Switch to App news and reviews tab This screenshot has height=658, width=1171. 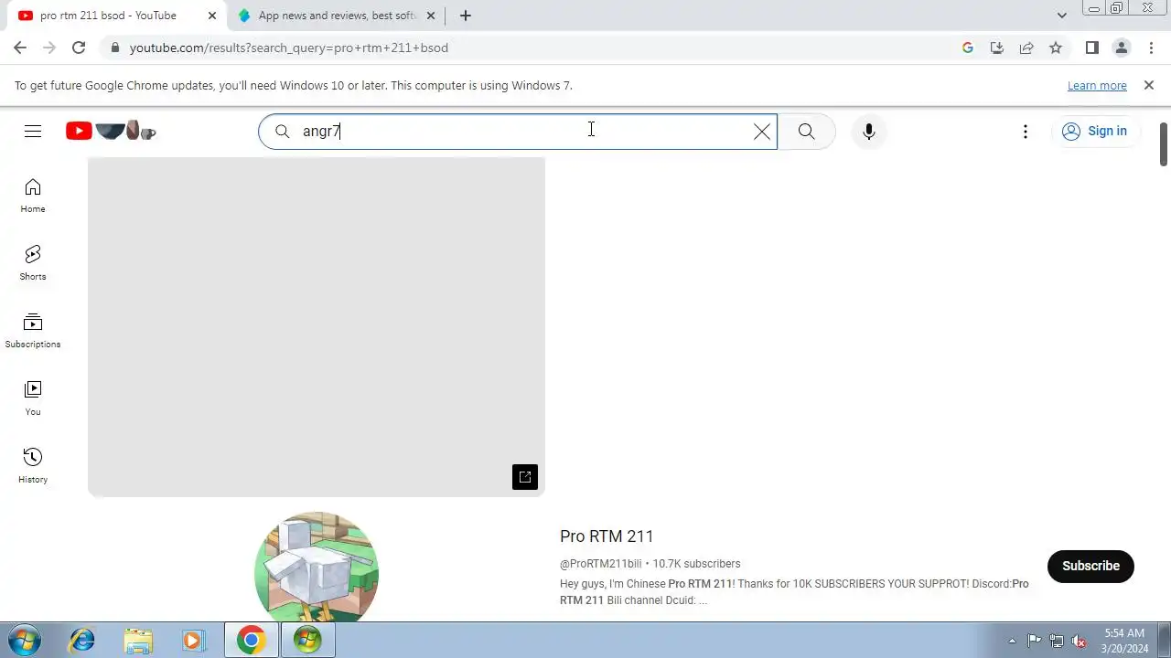[338, 16]
